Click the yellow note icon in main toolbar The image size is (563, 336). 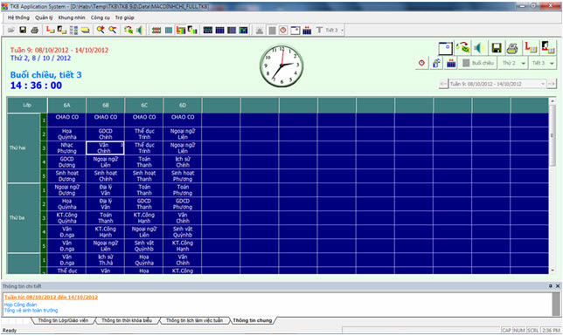(85, 31)
